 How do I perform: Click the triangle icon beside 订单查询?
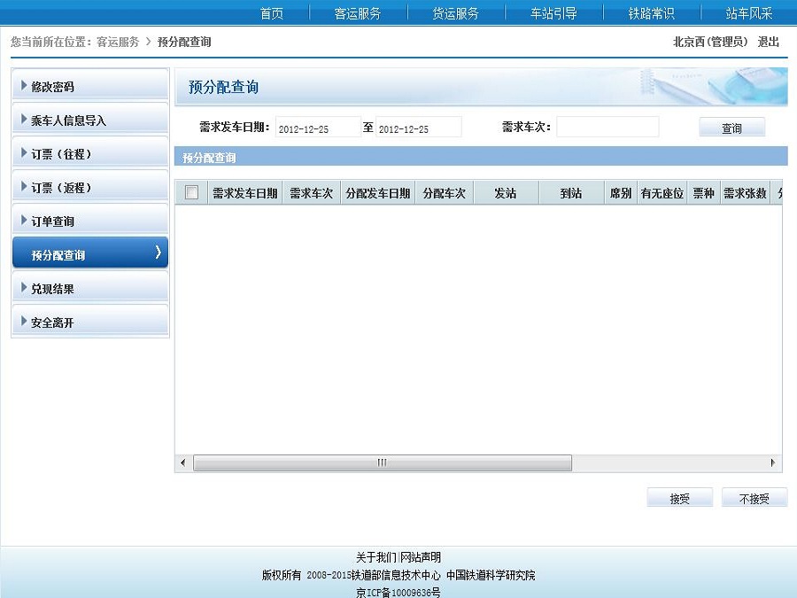pyautogui.click(x=24, y=221)
